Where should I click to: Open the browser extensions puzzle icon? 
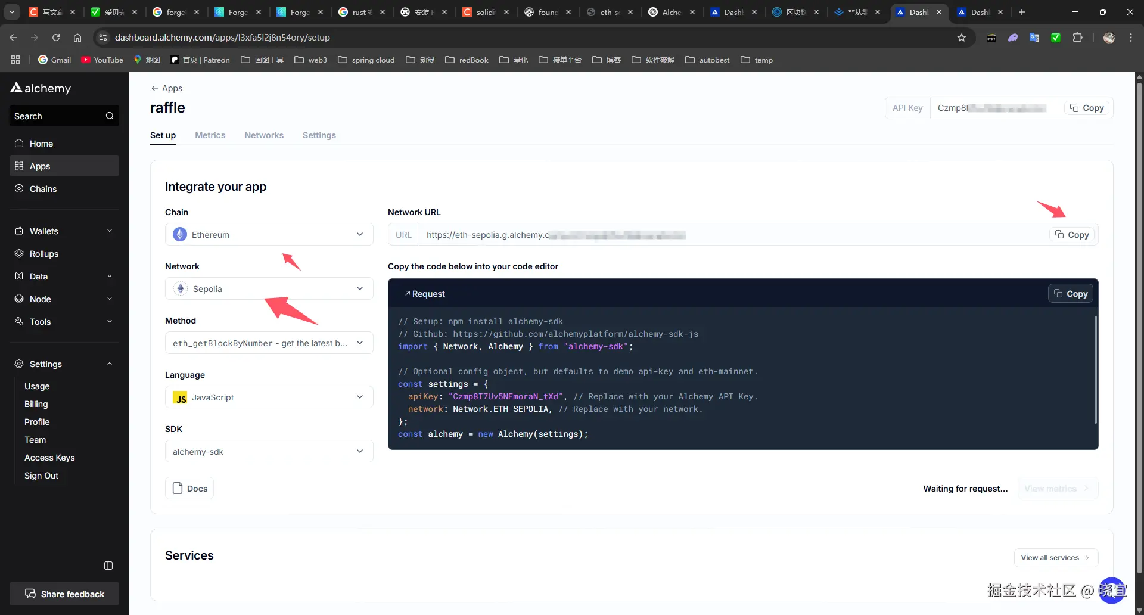[1077, 38]
